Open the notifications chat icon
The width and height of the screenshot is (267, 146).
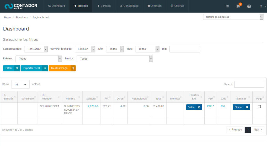tap(238, 6)
